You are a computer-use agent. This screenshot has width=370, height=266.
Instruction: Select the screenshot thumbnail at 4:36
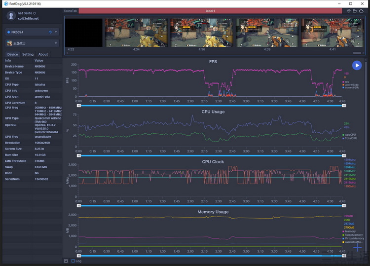tap(202, 33)
